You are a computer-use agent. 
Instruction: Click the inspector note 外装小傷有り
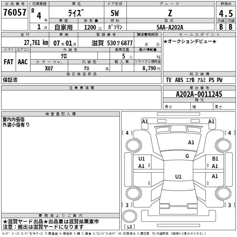(16, 125)
